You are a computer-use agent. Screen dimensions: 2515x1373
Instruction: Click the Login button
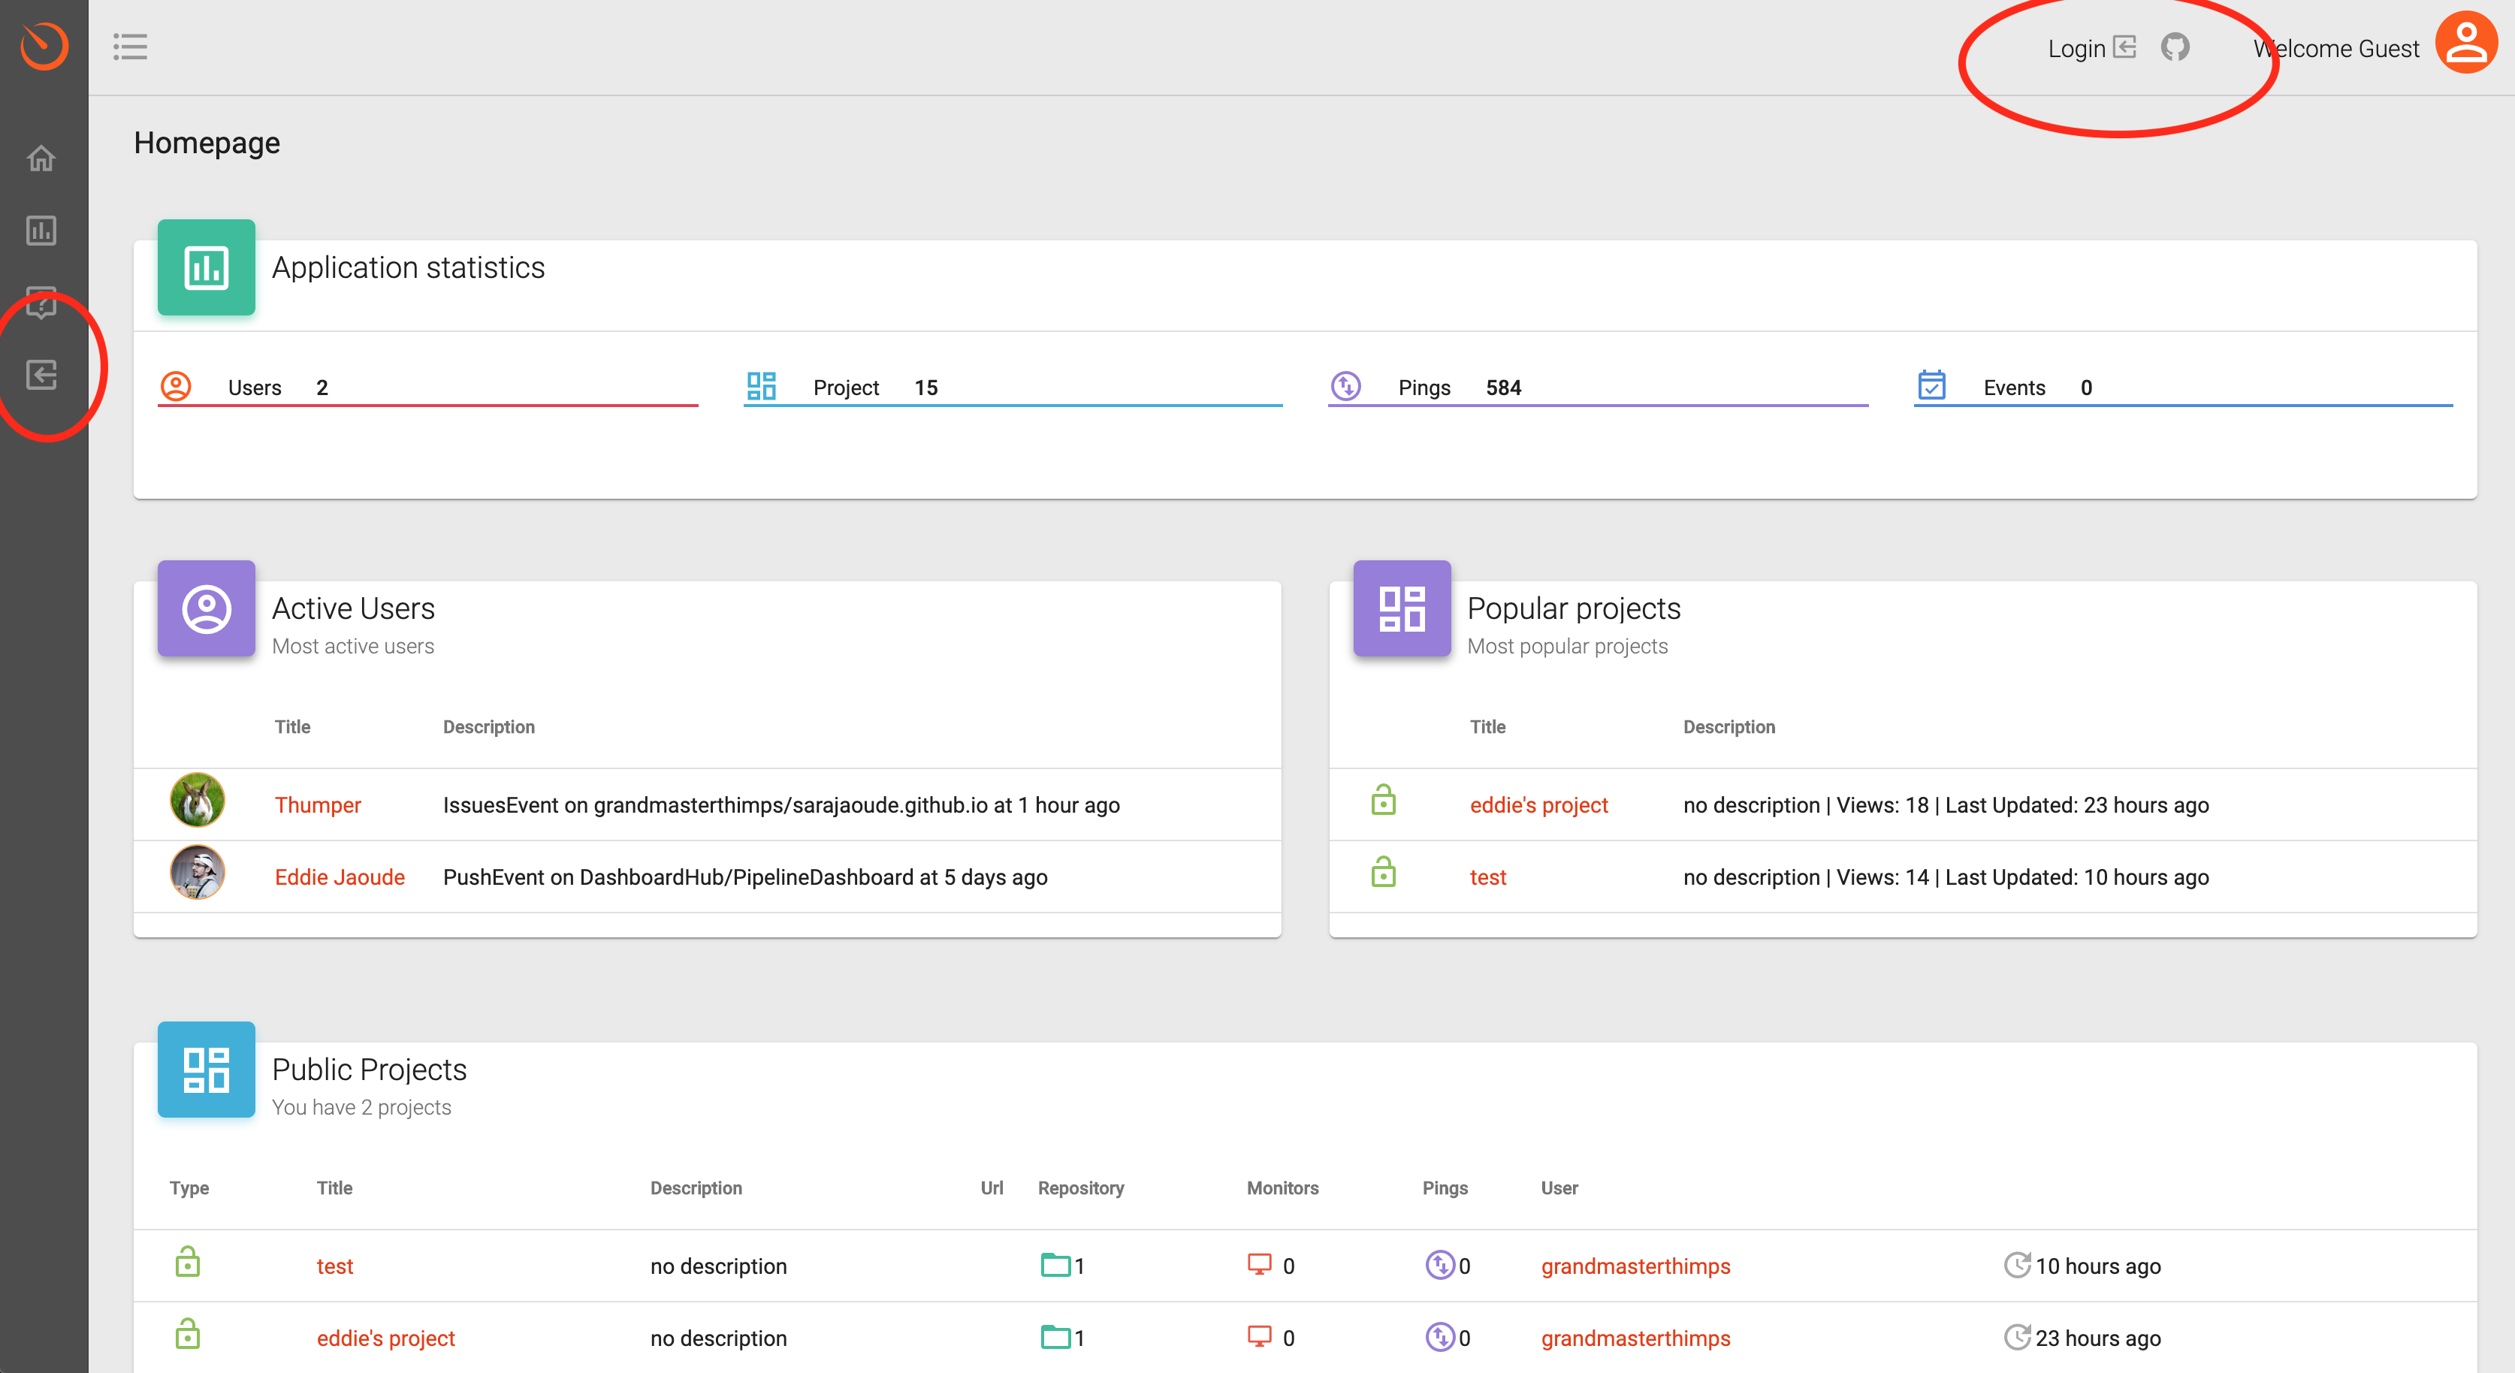click(2078, 47)
